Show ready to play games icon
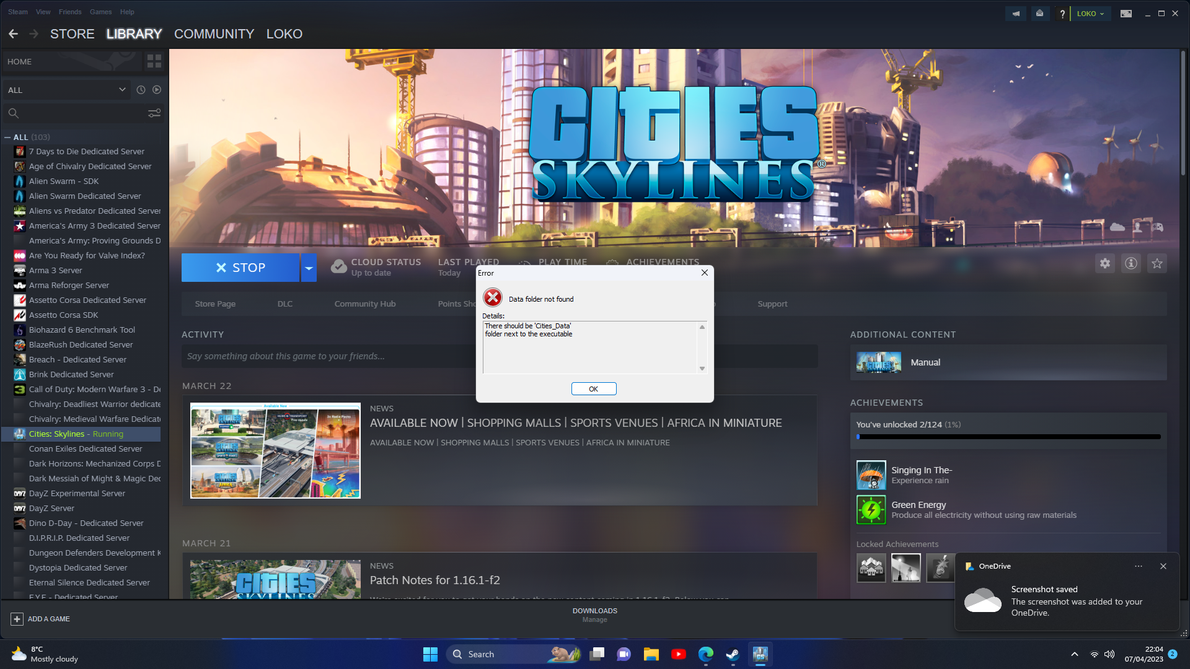 pyautogui.click(x=157, y=90)
